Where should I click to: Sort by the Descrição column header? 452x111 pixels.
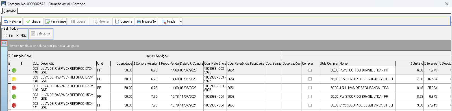pos(68,64)
